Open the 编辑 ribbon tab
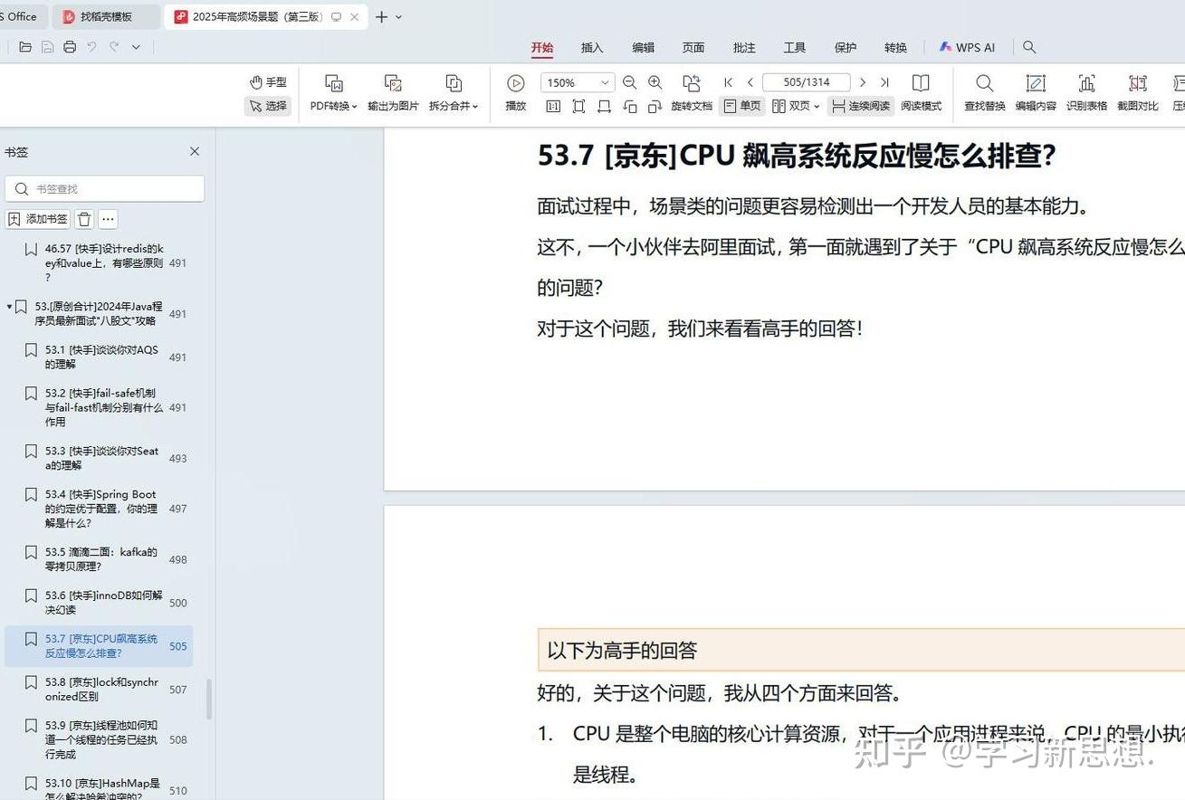This screenshot has width=1185, height=800. click(643, 48)
